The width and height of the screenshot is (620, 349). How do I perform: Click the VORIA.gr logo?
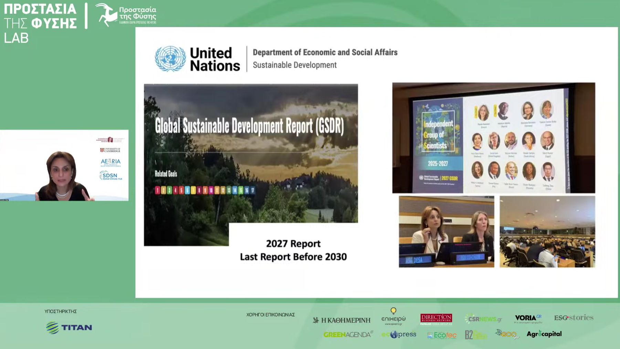(528, 318)
